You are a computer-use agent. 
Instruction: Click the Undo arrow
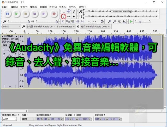[x=90, y=21]
